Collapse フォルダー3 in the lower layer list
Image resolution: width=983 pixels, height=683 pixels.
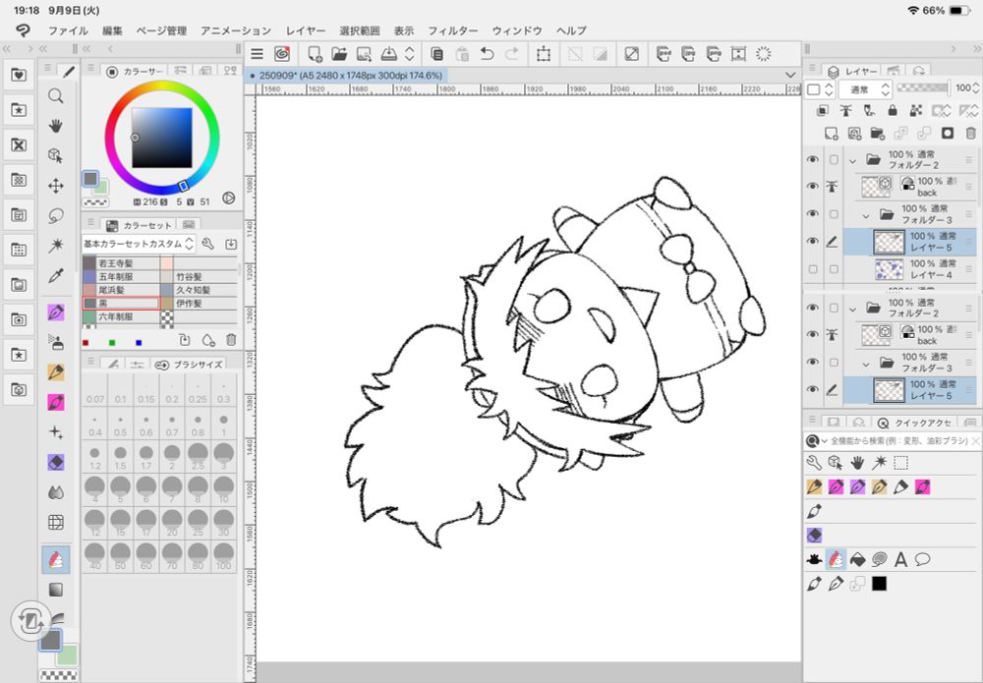(x=866, y=364)
